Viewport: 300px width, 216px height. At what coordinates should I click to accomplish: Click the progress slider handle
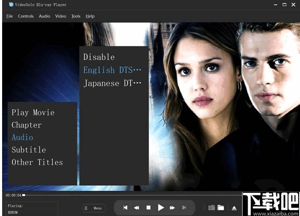click(x=23, y=195)
